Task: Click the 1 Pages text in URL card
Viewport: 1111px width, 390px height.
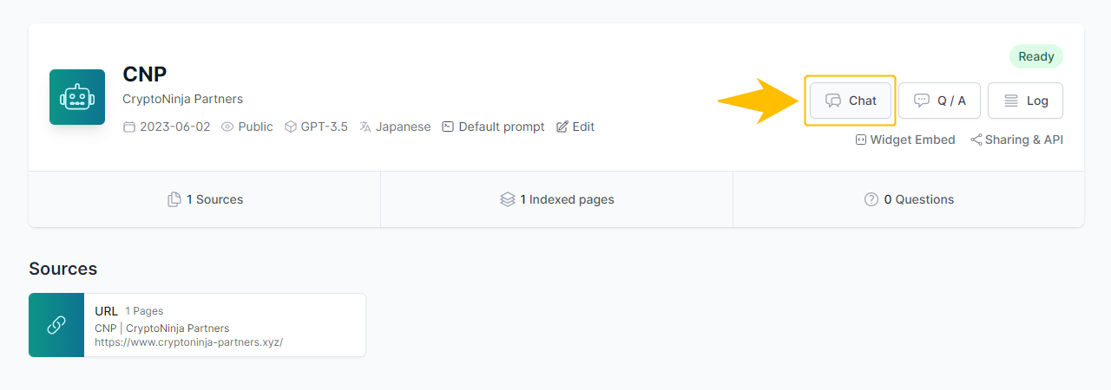Action: 144,311
